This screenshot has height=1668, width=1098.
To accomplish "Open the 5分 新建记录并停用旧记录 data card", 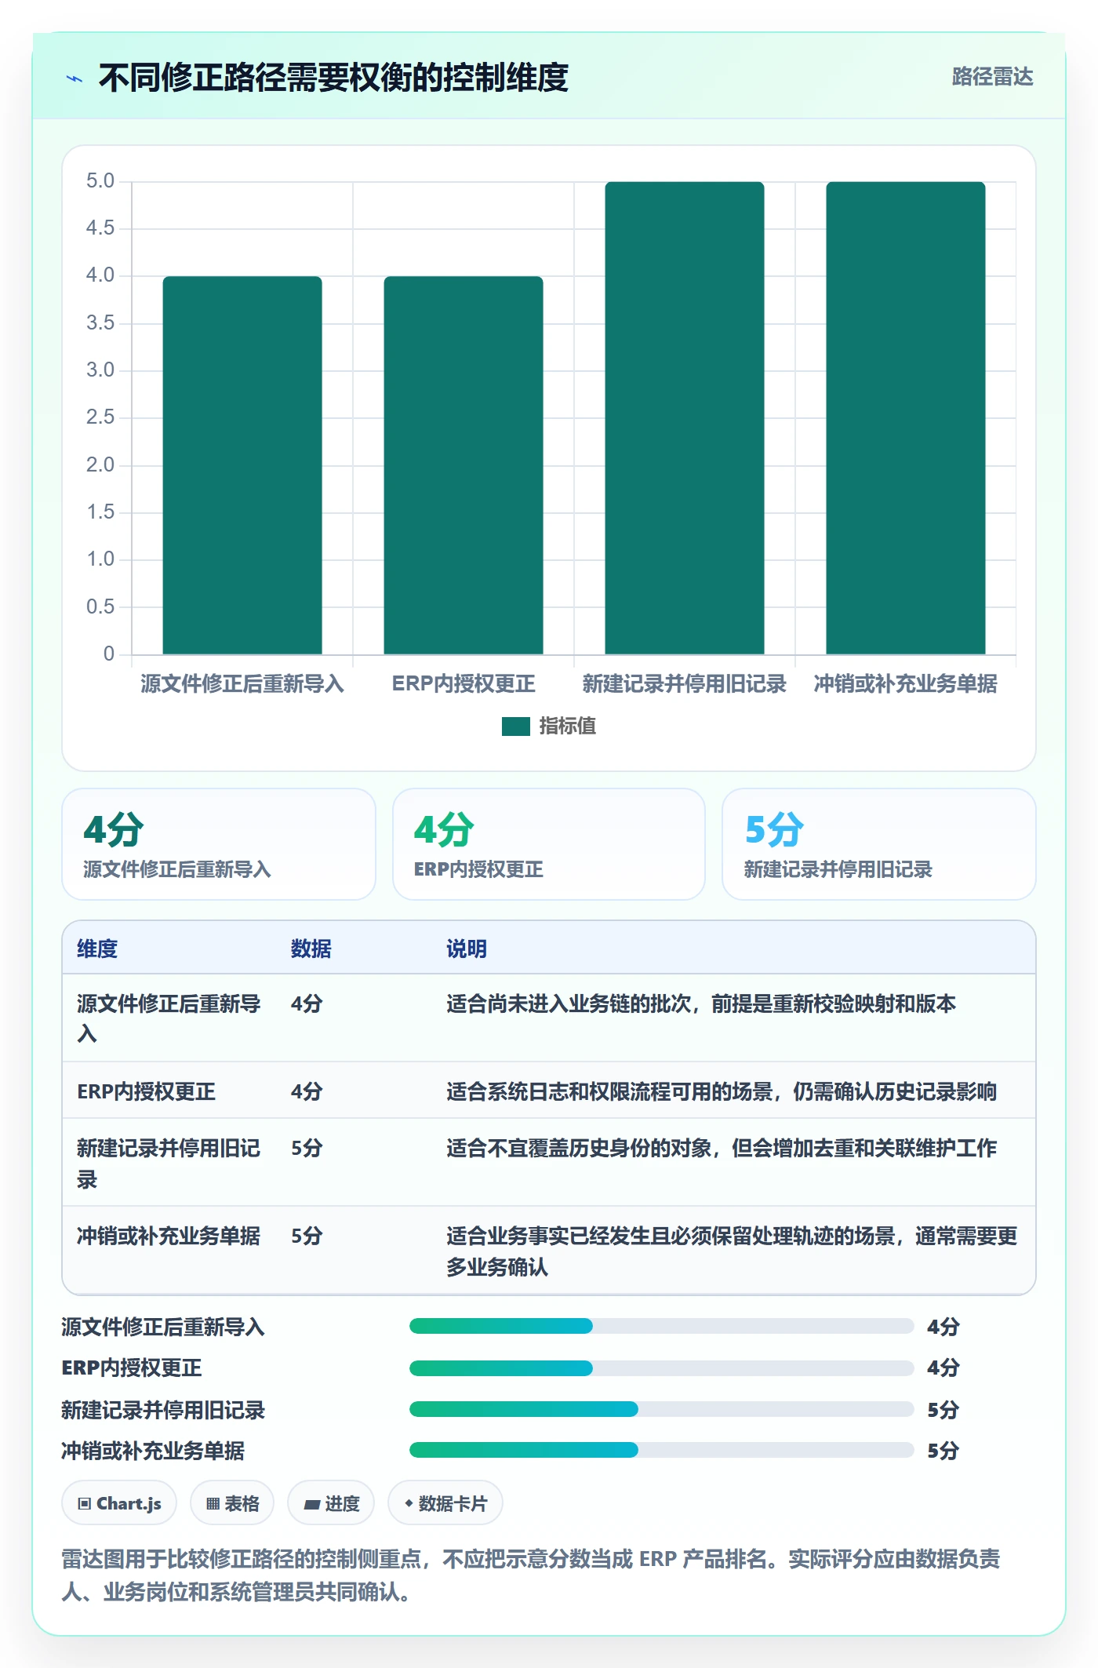I will click(x=879, y=844).
